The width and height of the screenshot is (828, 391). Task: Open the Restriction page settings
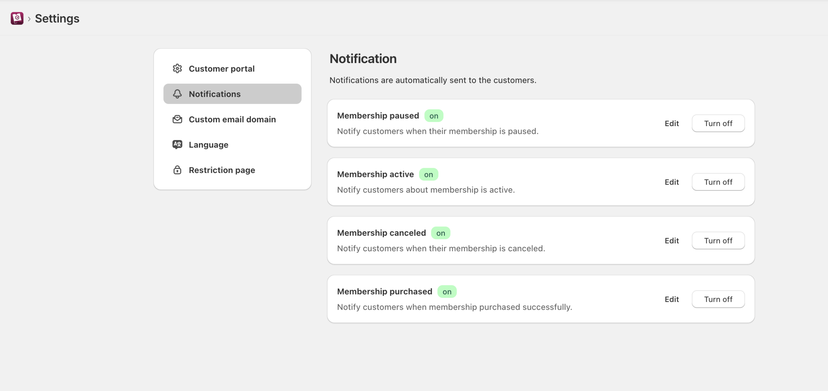click(x=222, y=170)
